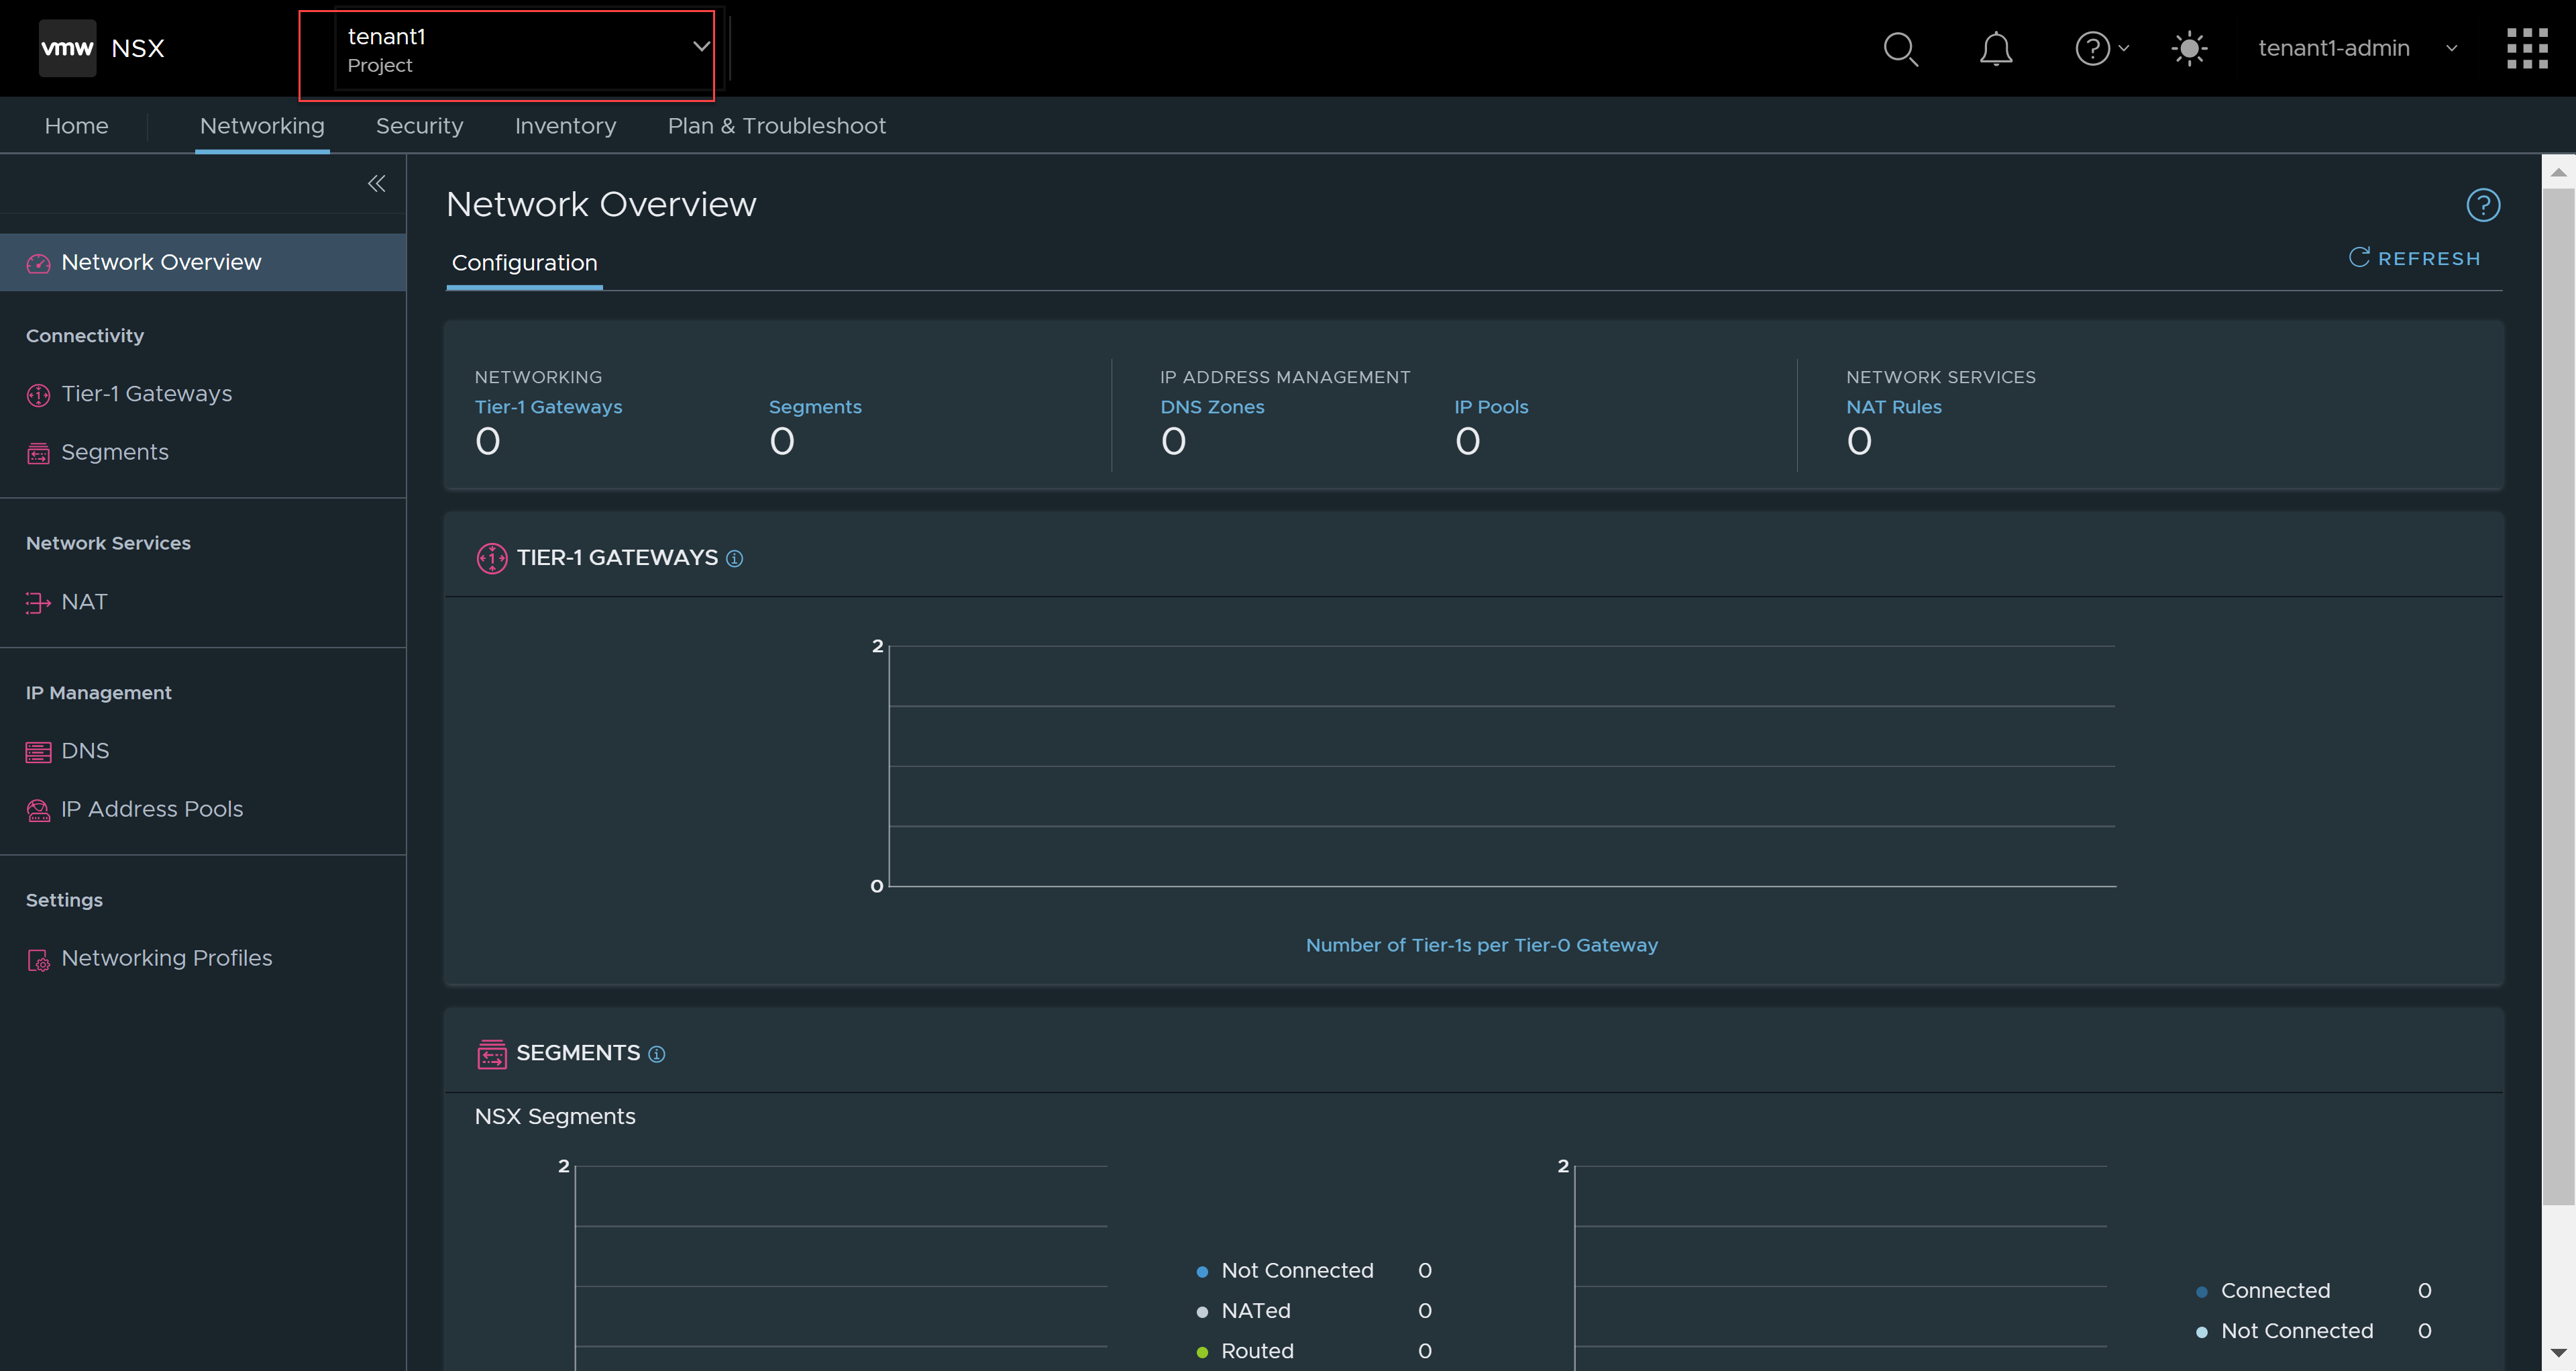
Task: Click the NAT sidebar icon
Action: tap(38, 603)
